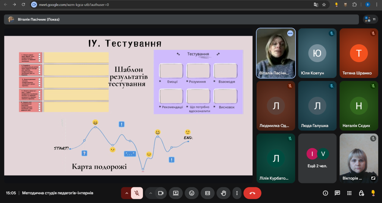Click the Google Translate icon in address bar
This screenshot has height=203, width=382.
[316, 4]
